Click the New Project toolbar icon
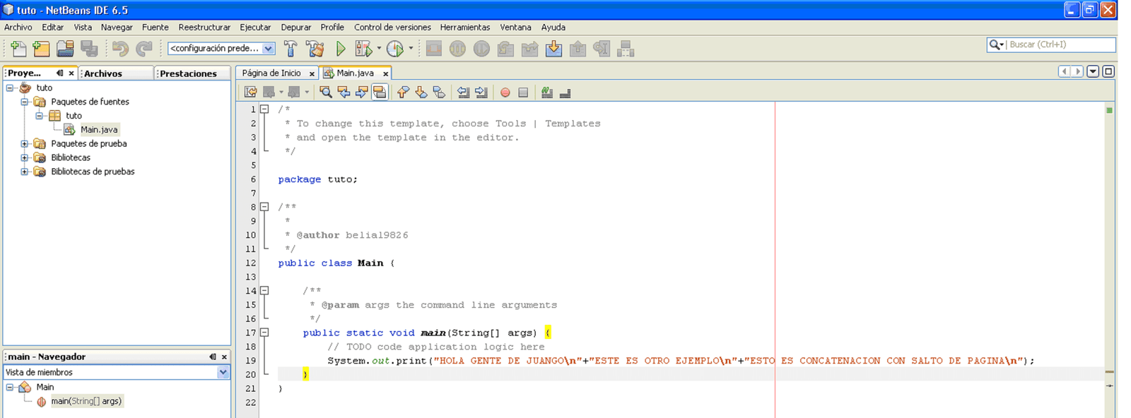 pos(42,49)
